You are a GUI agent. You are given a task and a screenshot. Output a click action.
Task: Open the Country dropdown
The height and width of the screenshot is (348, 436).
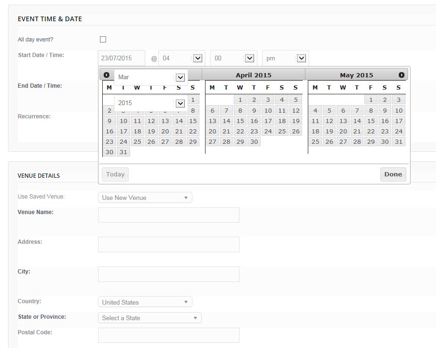(x=145, y=302)
